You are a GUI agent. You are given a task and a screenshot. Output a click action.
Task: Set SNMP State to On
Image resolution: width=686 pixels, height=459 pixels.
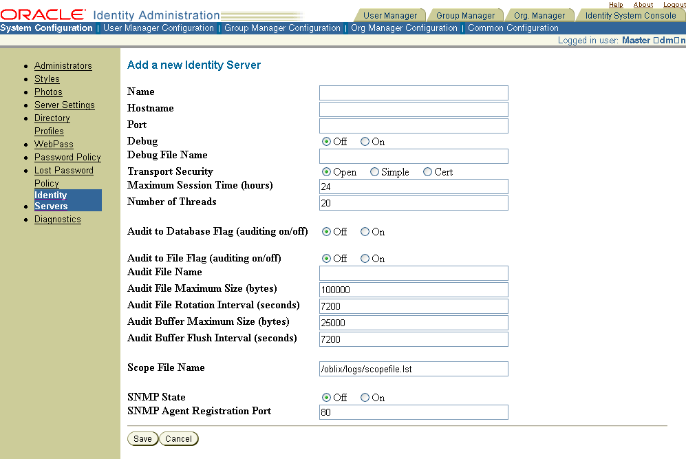point(365,398)
